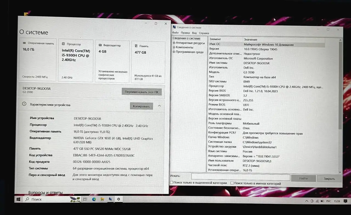Switch input language via РУС indicator
This screenshot has width=351, height=215.
point(329,201)
